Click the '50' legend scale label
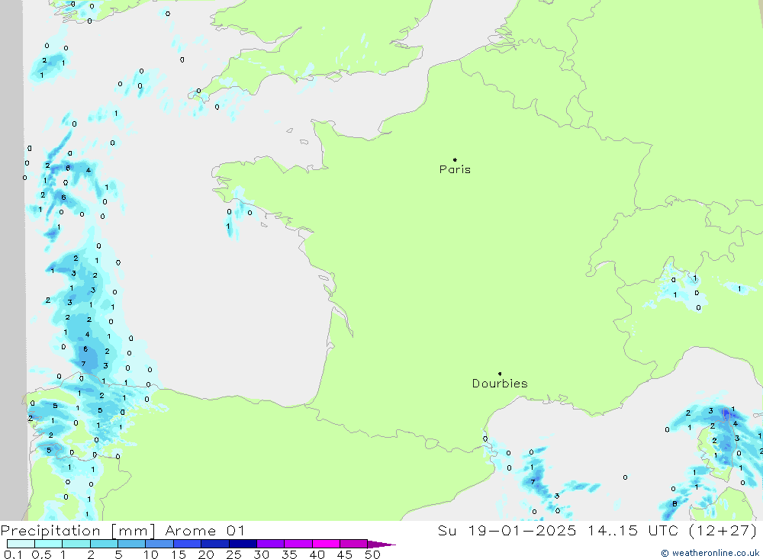The image size is (763, 559). tap(372, 554)
